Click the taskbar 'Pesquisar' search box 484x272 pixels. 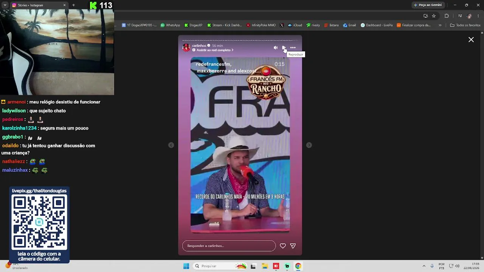pyautogui.click(x=220, y=266)
